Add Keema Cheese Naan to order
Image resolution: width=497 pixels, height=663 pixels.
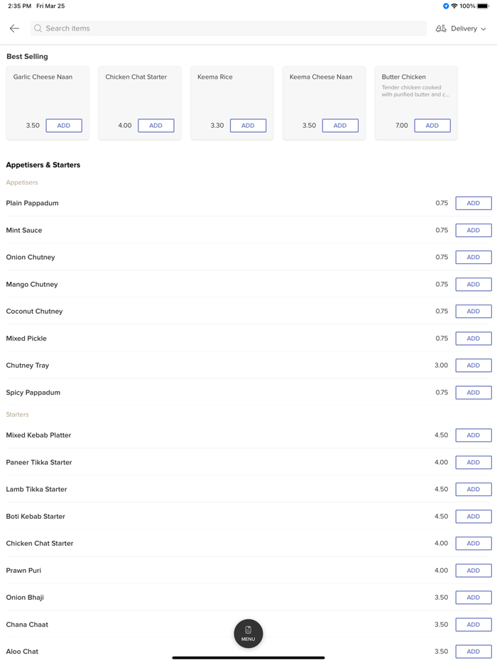[340, 126]
